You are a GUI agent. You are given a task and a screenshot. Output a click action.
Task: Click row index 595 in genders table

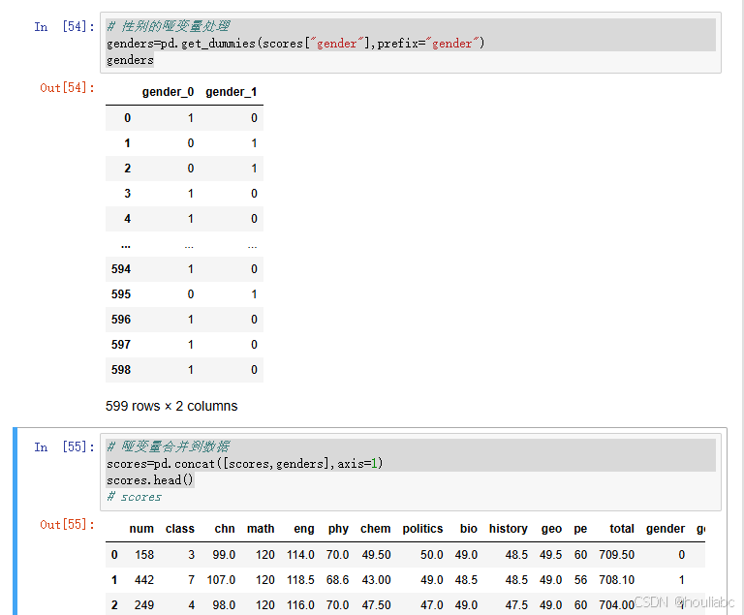[121, 293]
